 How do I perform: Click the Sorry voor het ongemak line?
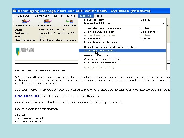pyautogui.click(x=37, y=109)
